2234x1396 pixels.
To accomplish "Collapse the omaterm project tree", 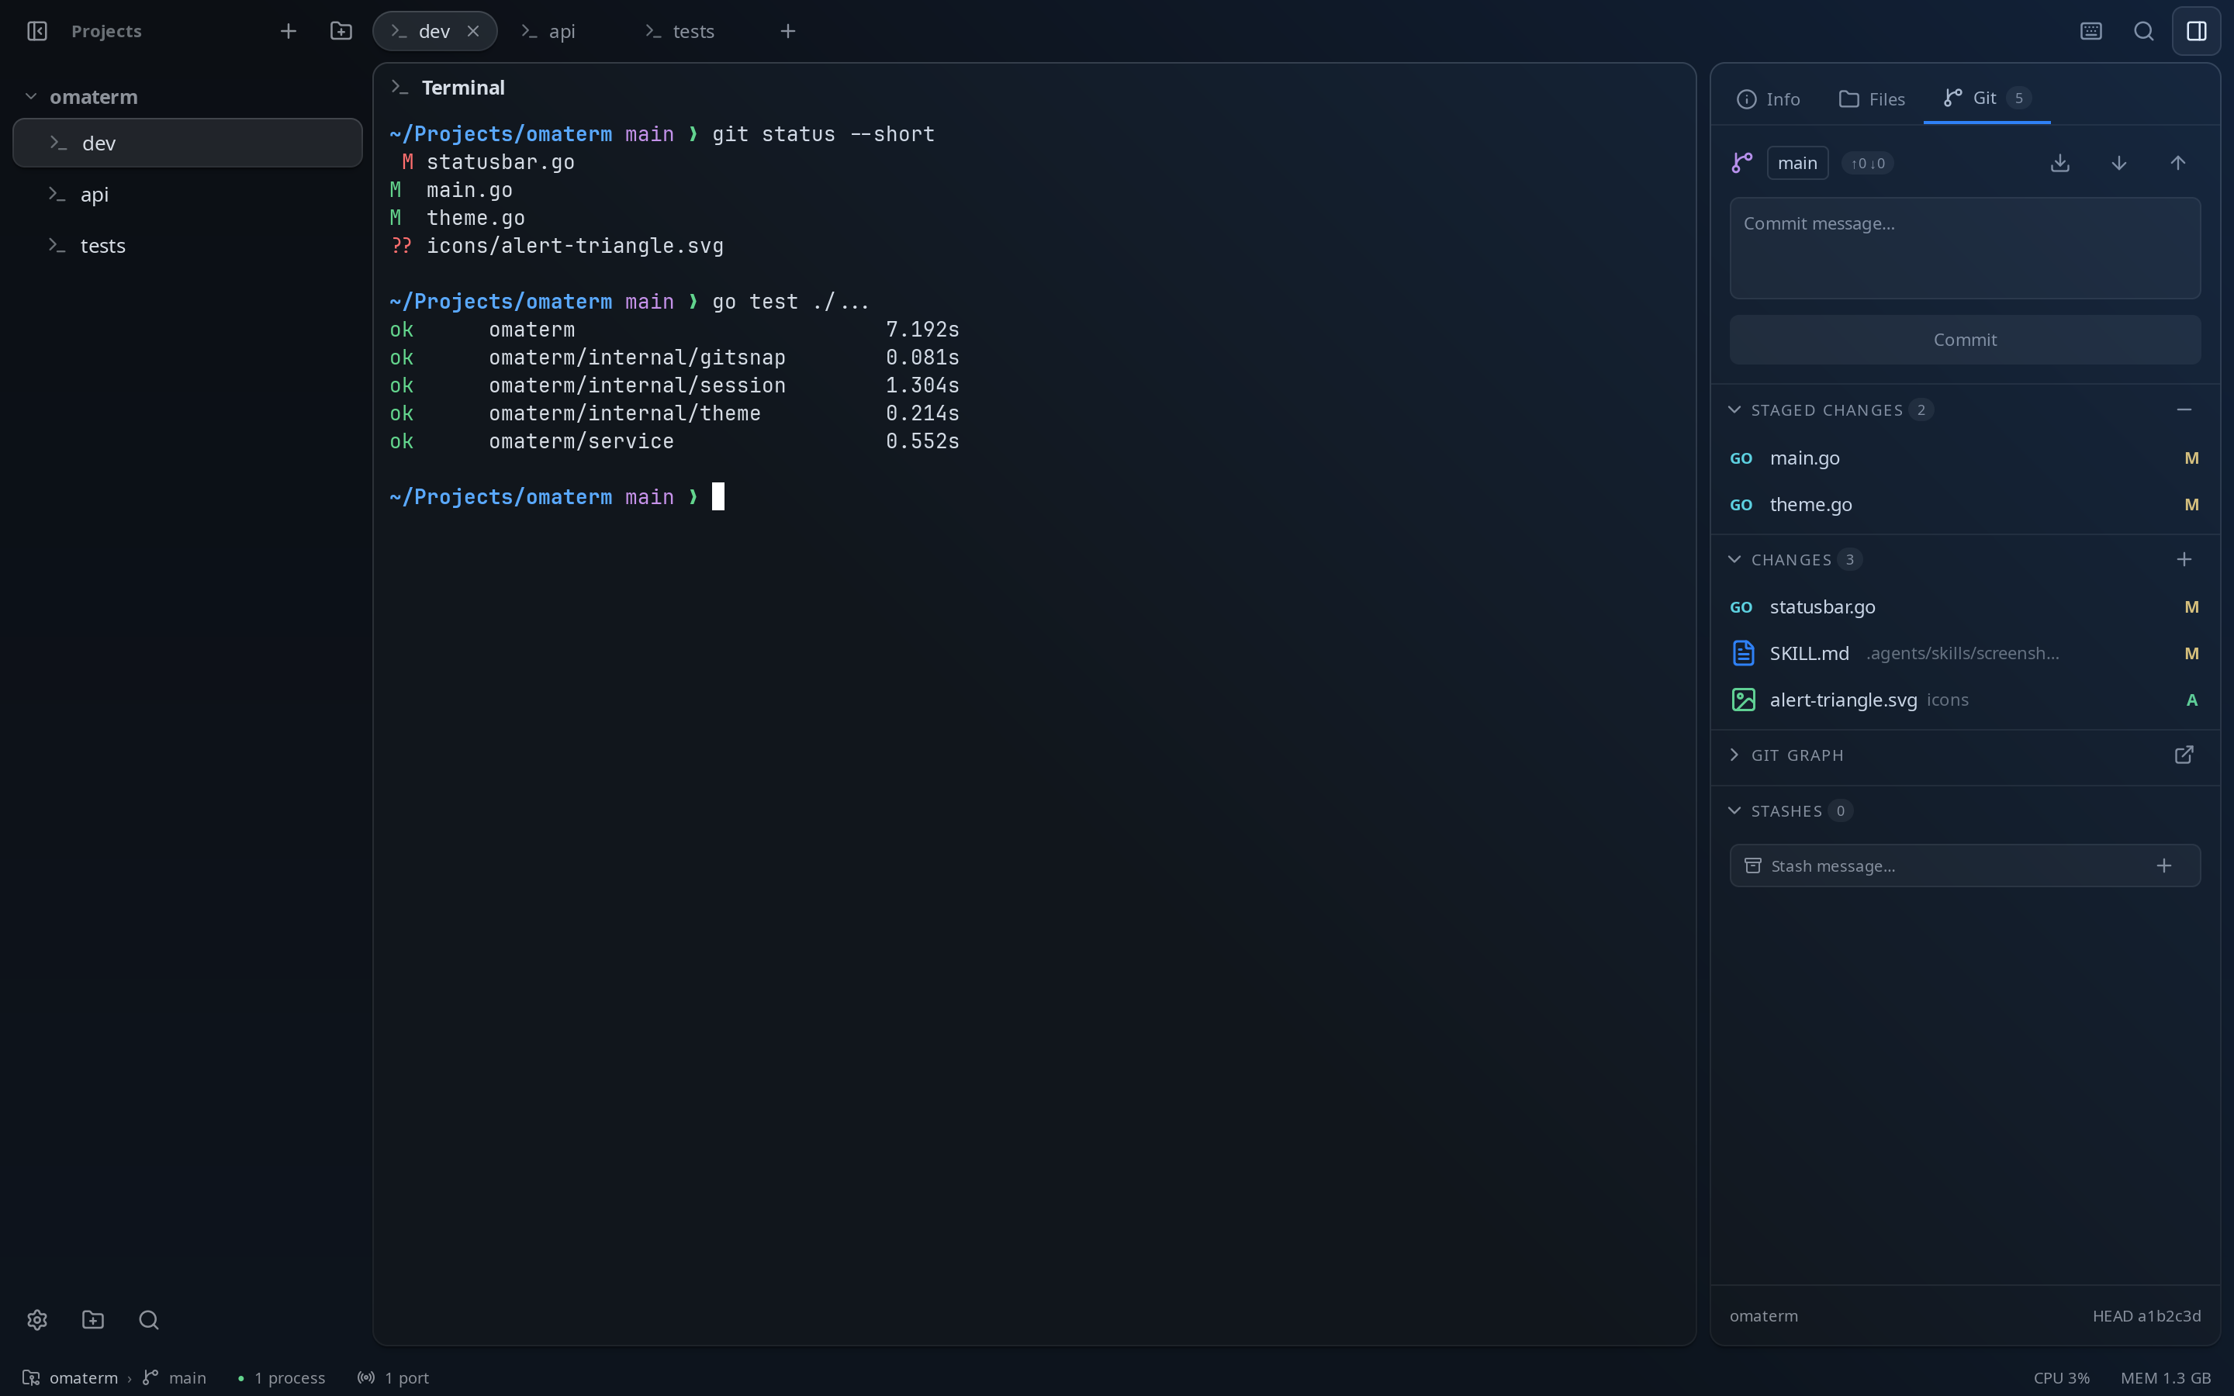I will 30,97.
